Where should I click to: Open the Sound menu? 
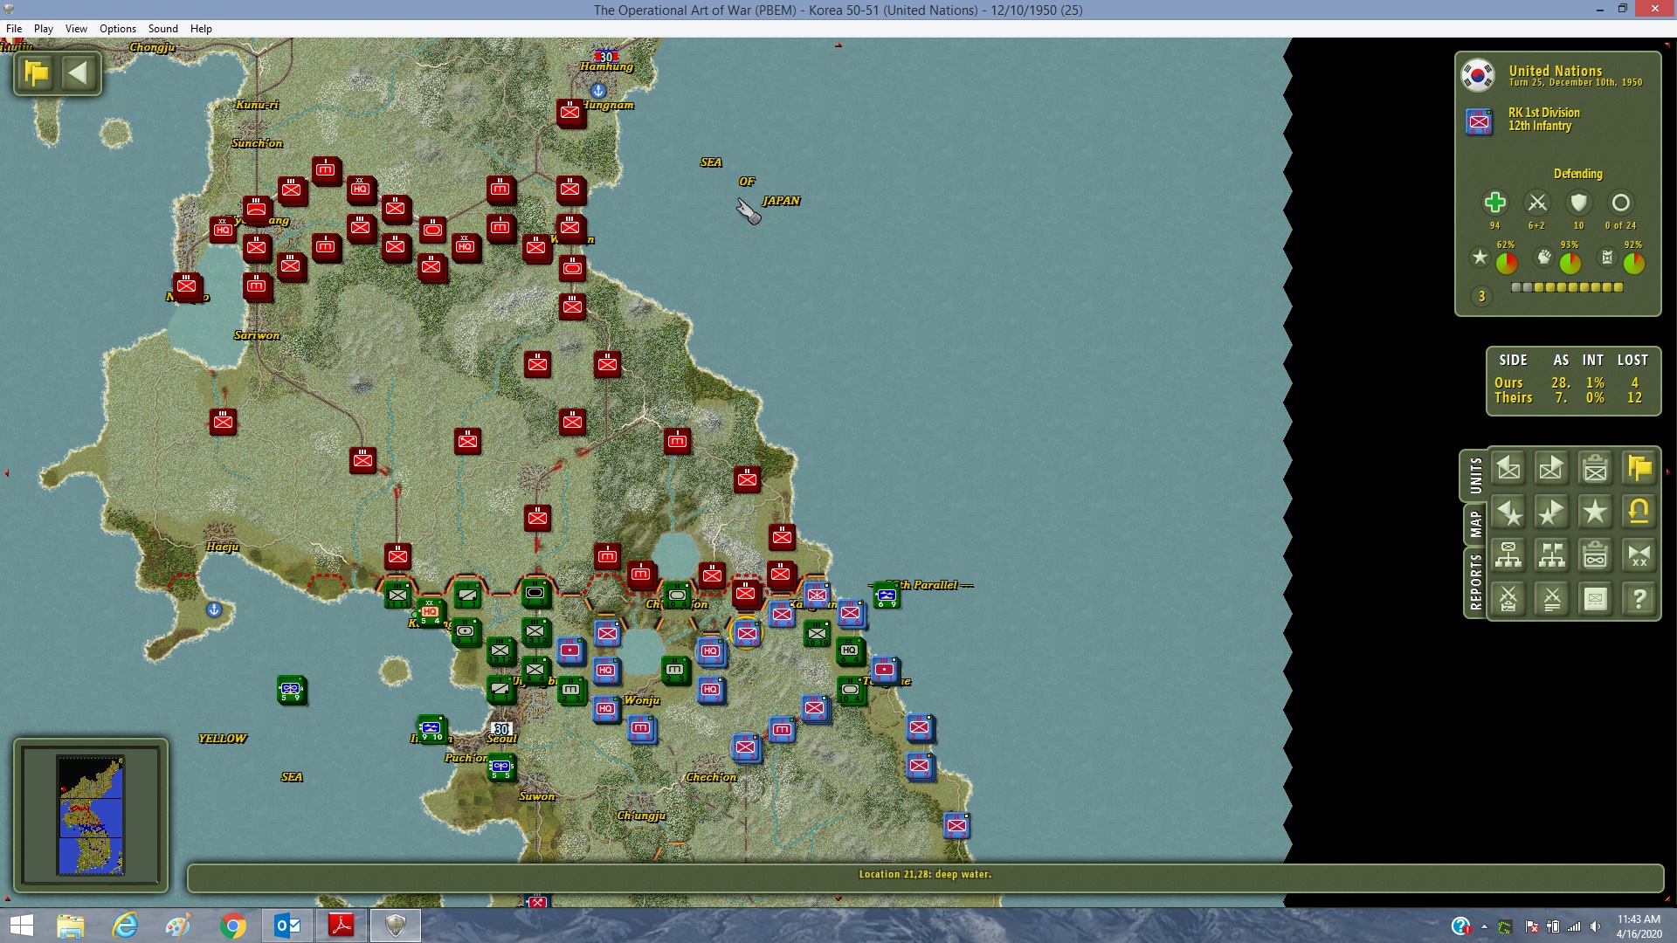click(x=162, y=29)
